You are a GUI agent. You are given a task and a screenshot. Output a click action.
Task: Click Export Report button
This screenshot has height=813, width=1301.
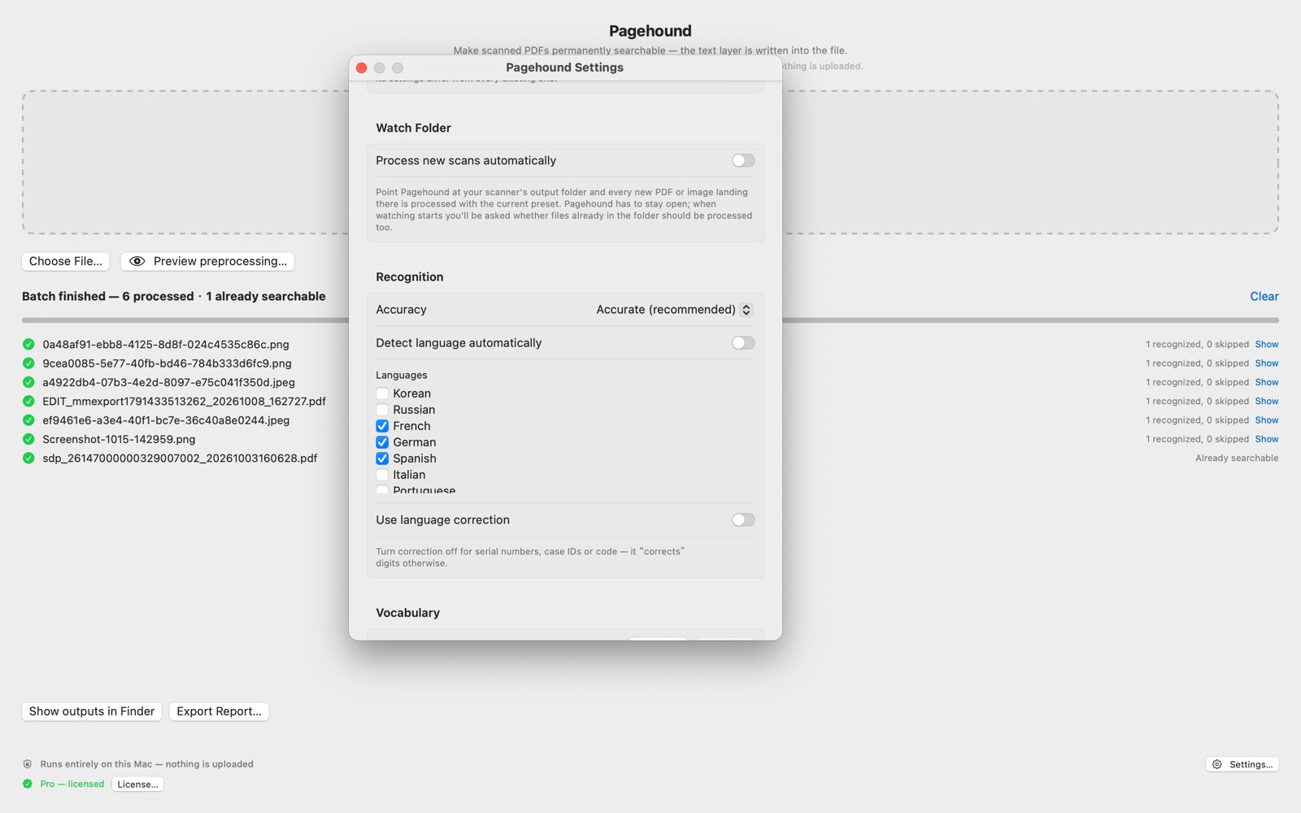(219, 711)
